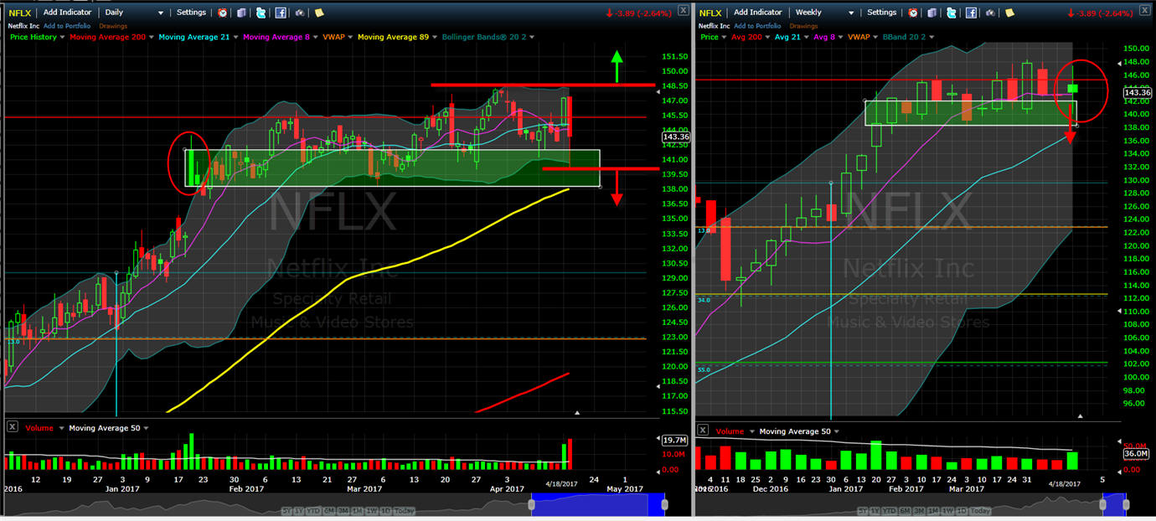The height and width of the screenshot is (521, 1156).
Task: Click 143.36 price label on Weekly axis
Action: tap(1138, 92)
